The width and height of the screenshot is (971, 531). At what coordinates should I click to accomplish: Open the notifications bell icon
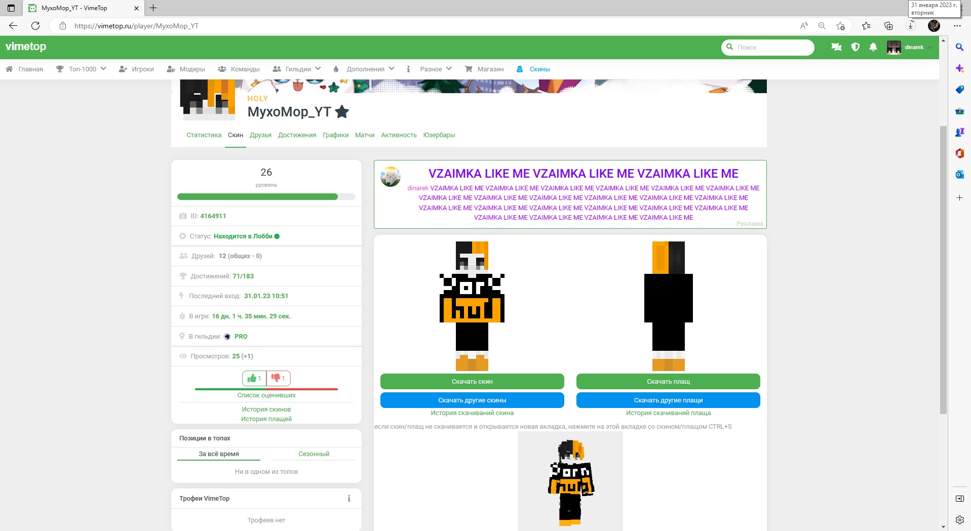[873, 47]
